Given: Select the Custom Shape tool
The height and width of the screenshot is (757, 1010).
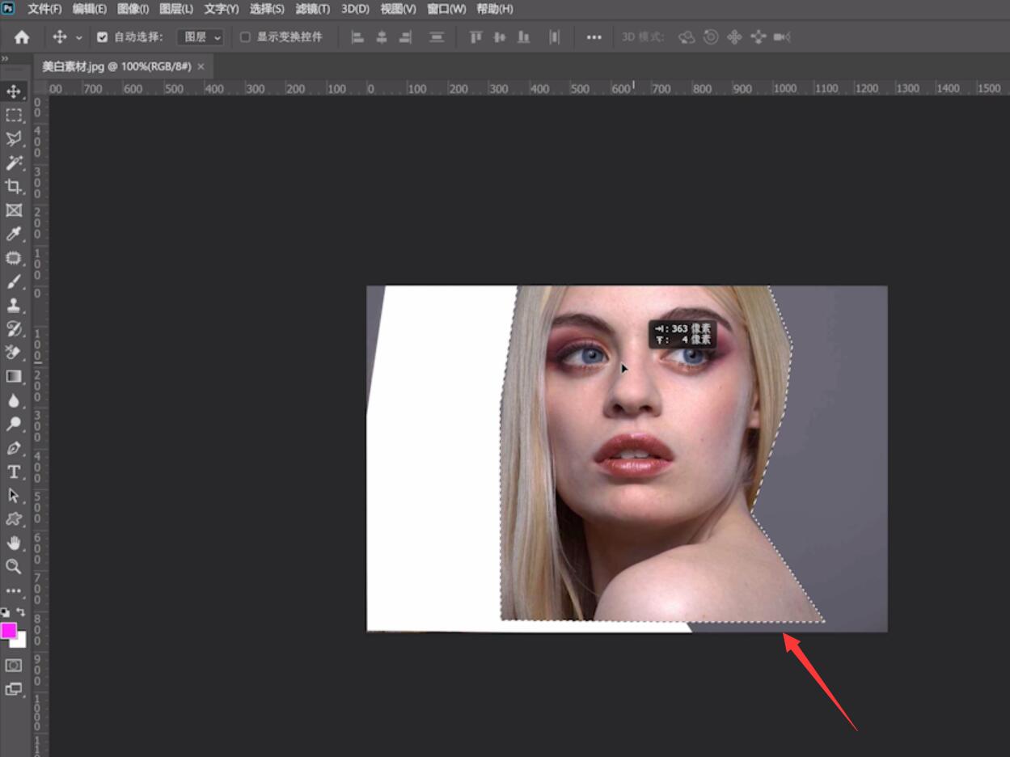Looking at the screenshot, I should pos(14,519).
